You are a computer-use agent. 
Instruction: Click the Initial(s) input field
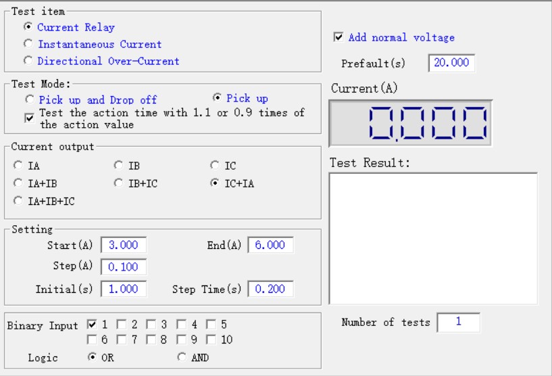pos(124,289)
